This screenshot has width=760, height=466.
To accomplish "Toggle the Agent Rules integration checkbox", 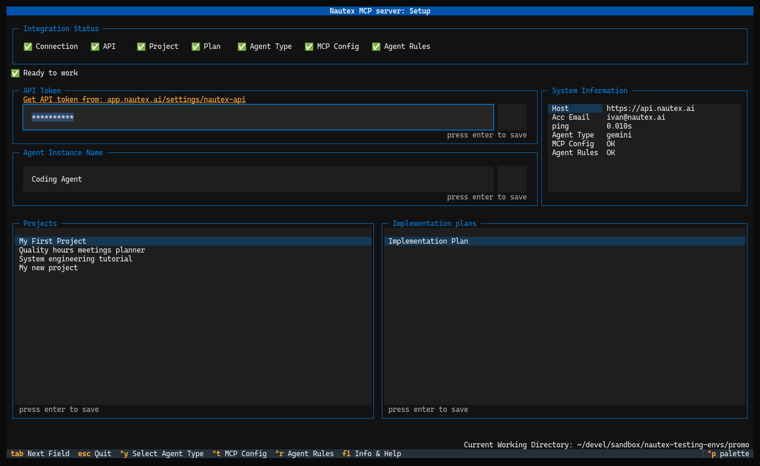I will coord(376,46).
